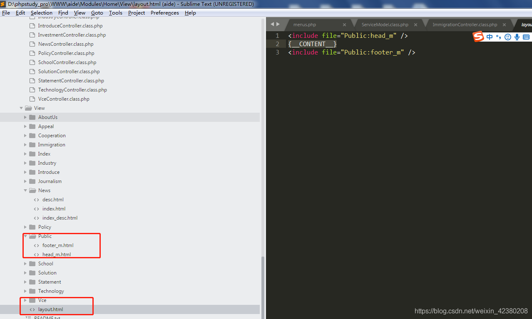Open Sogou emoji smiley icon

[x=507, y=37]
